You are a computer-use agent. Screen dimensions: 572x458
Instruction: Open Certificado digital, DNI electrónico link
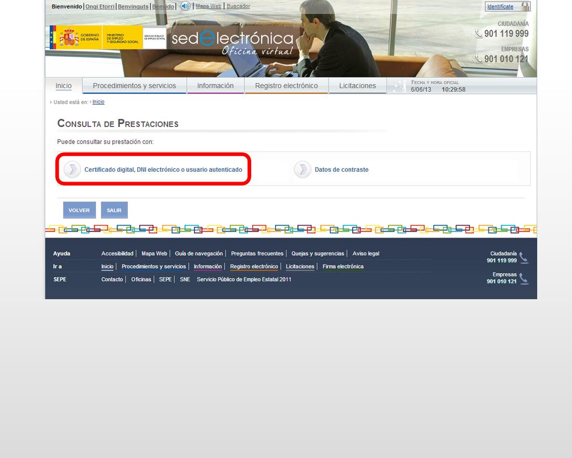coord(163,170)
